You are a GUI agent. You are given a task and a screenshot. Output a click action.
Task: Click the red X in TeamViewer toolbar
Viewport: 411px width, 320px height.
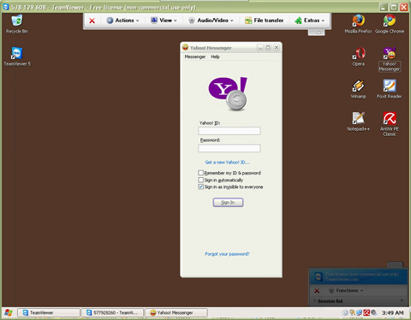[x=92, y=21]
